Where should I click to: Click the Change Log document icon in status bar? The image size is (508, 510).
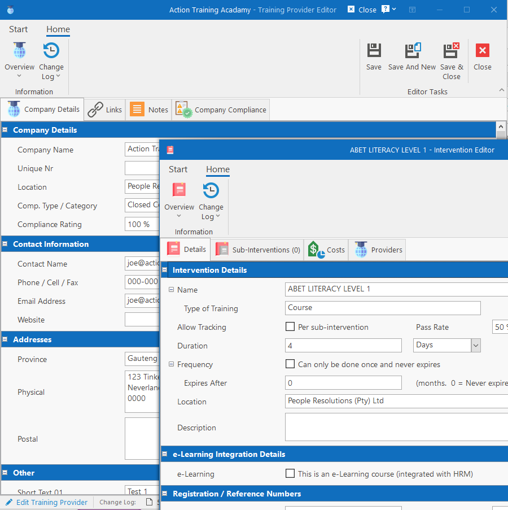click(x=149, y=502)
